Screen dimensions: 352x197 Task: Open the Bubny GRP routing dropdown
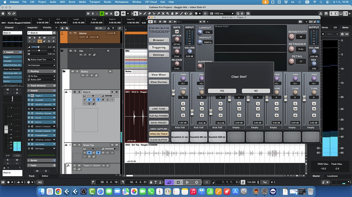tap(42, 80)
